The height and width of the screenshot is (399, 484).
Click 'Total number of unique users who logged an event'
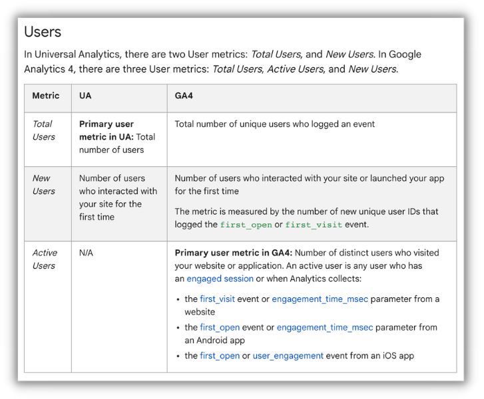coord(275,124)
